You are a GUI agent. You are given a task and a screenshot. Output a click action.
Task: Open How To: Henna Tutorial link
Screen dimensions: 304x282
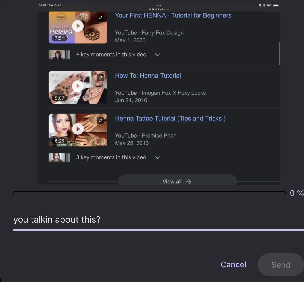click(148, 76)
